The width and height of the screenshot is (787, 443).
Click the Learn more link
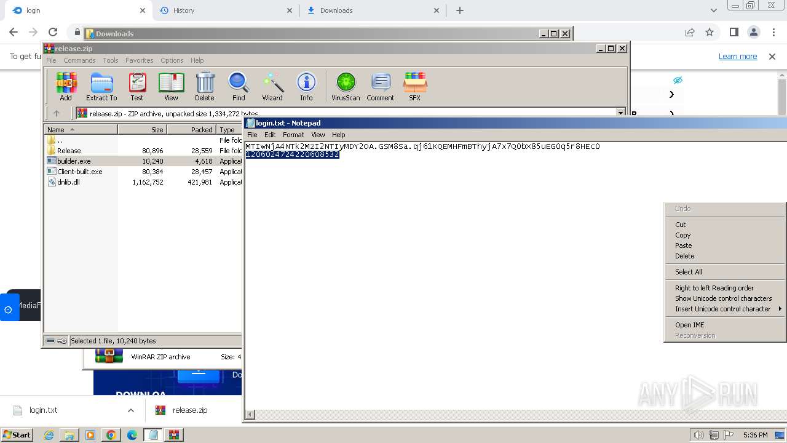(x=738, y=56)
